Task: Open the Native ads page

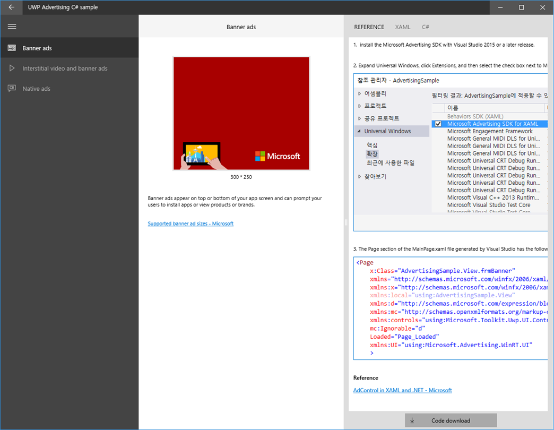Action: click(x=69, y=88)
